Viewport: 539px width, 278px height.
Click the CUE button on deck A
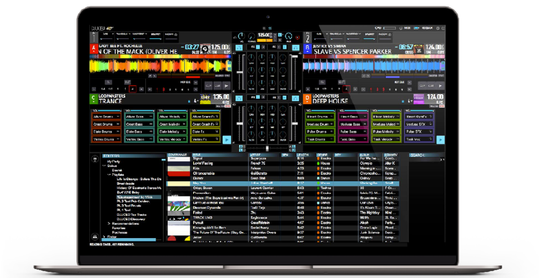[217, 86]
